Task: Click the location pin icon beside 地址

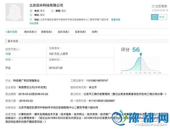Action: pyautogui.click(x=31, y=19)
